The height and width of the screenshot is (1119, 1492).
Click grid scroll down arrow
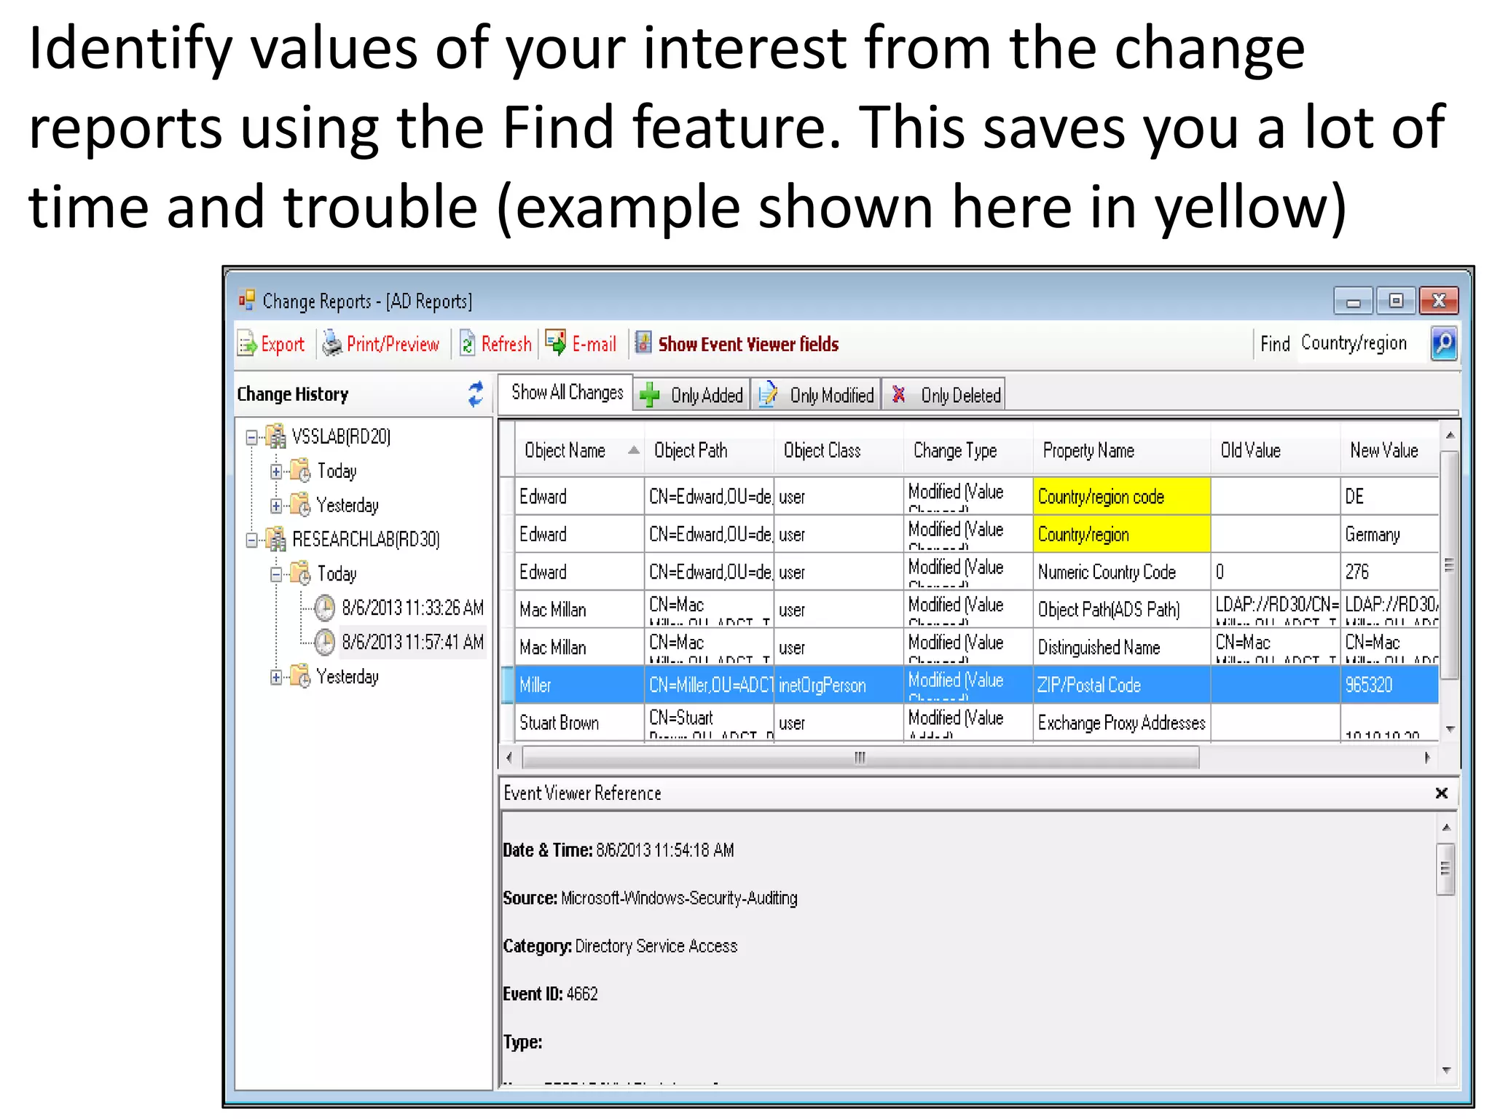click(x=1450, y=729)
